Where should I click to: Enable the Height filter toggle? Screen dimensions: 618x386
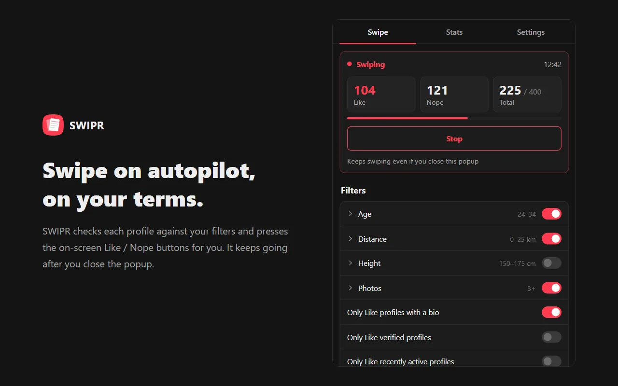[551, 263]
